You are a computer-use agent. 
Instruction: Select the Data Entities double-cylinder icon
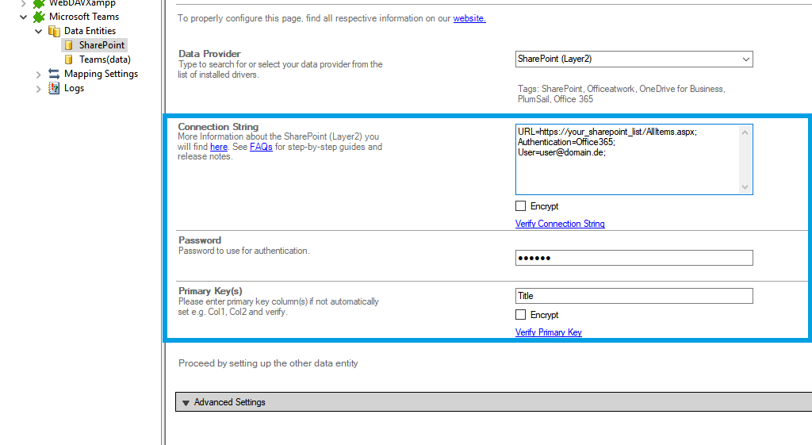pyautogui.click(x=54, y=31)
